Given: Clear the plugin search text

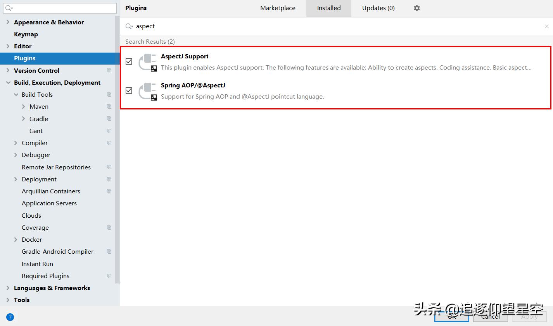Looking at the screenshot, I should [546, 26].
